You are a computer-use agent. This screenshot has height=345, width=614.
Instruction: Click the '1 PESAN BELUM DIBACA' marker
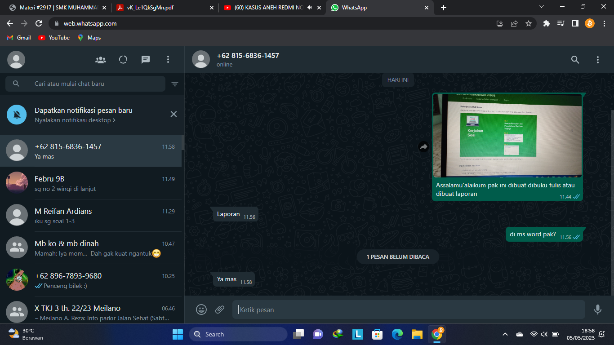(x=398, y=257)
